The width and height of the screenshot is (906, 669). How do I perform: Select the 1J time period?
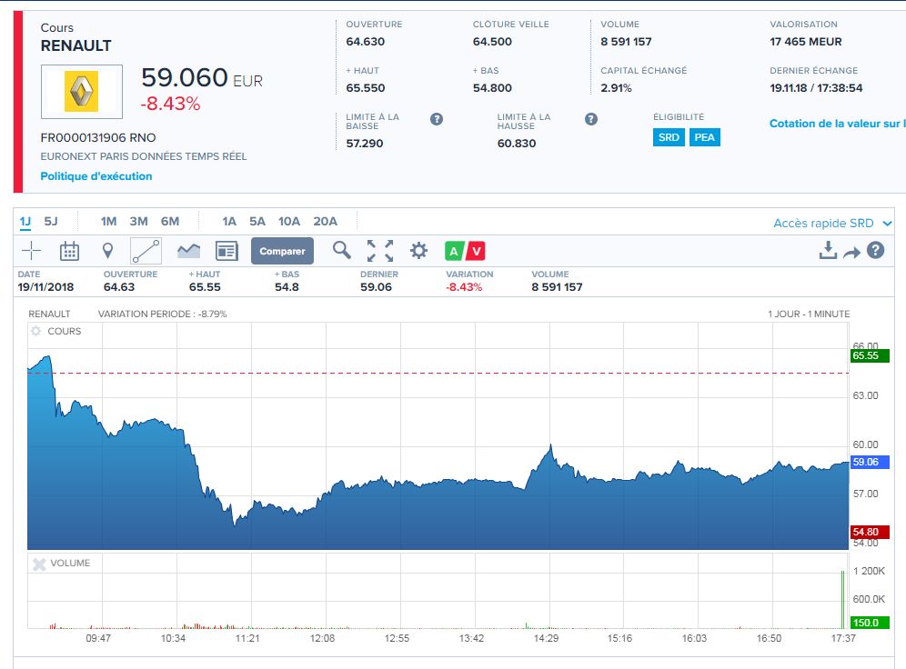[25, 222]
